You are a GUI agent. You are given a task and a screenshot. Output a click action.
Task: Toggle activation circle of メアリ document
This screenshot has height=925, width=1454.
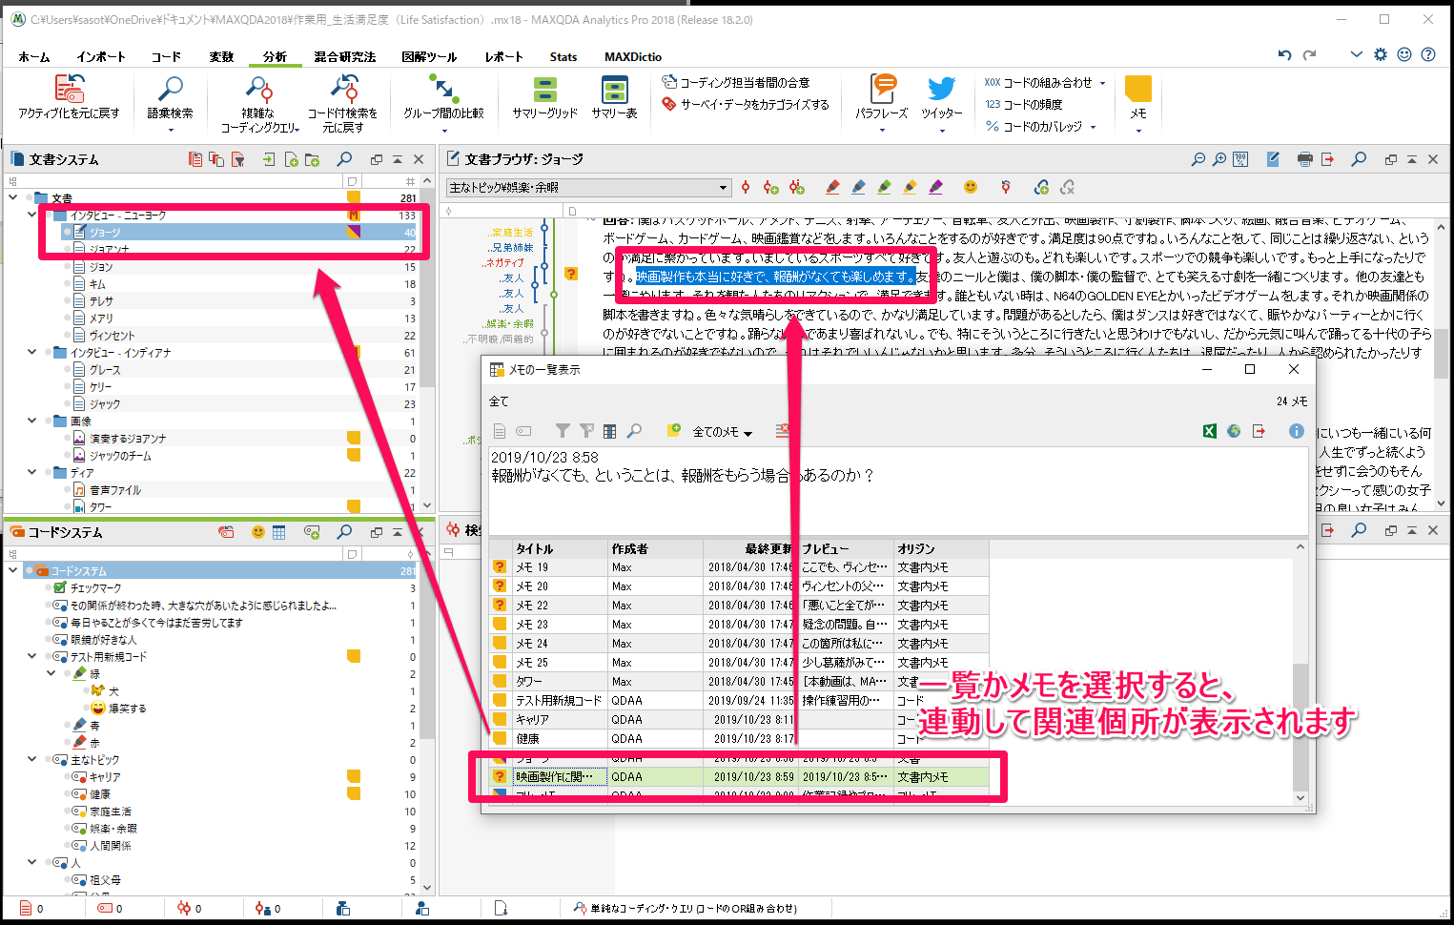[67, 319]
